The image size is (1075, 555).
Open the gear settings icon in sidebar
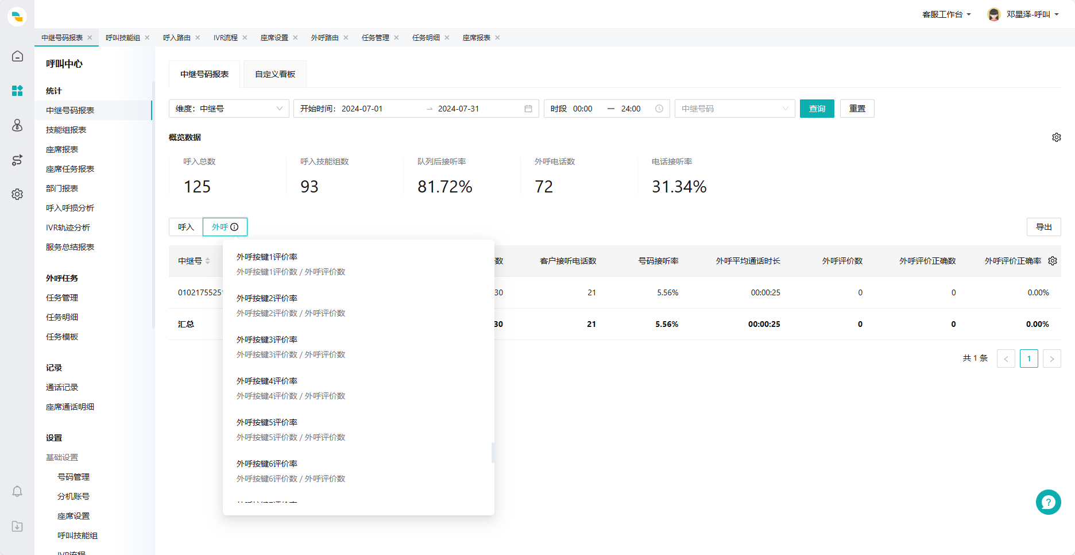coord(17,194)
